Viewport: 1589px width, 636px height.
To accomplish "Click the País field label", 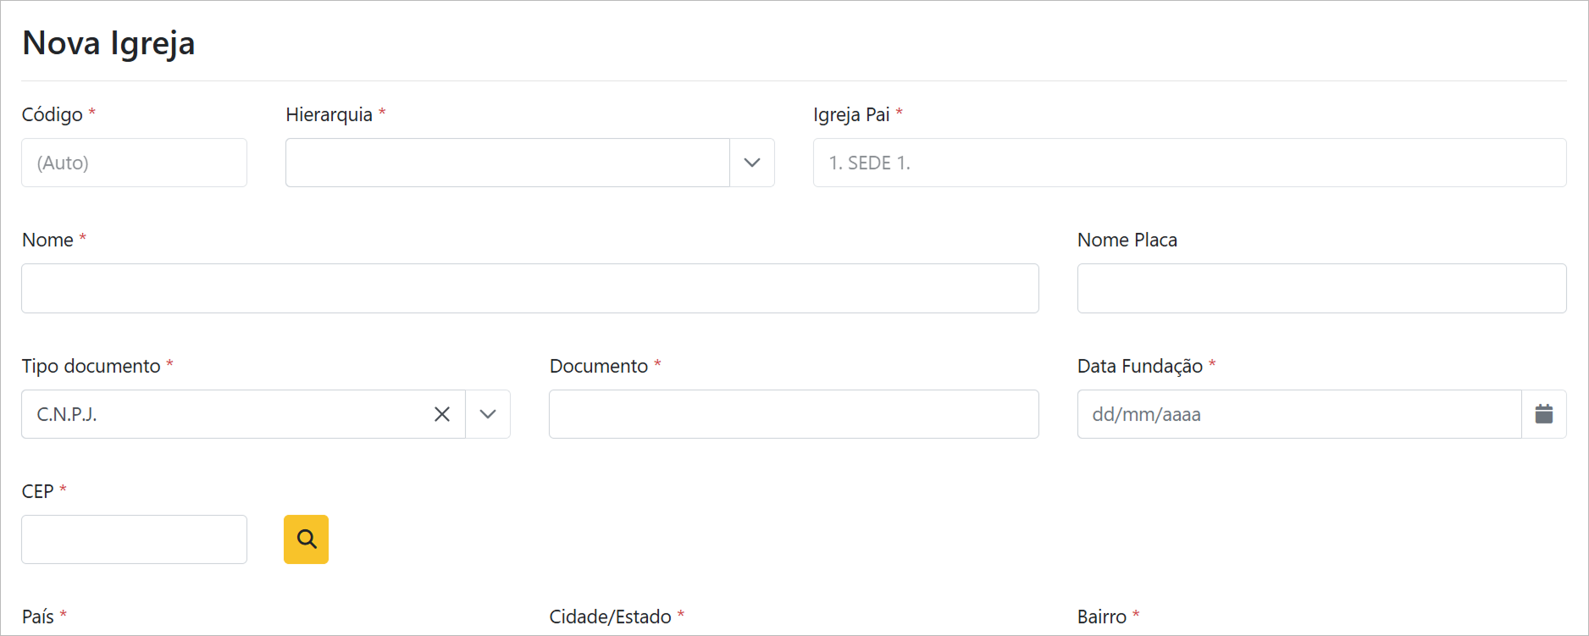I will [x=38, y=617].
